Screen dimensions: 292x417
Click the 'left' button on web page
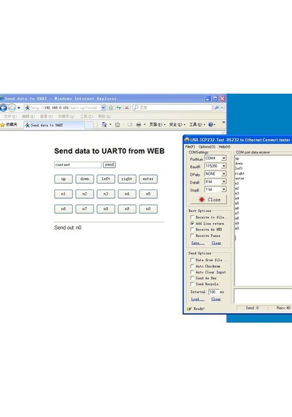tap(106, 179)
